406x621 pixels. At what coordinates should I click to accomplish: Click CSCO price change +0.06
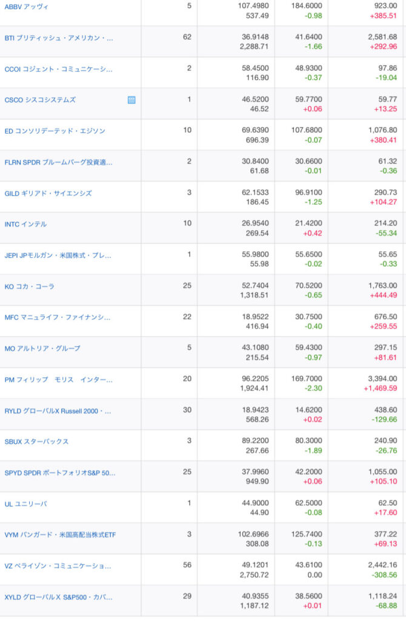[313, 109]
